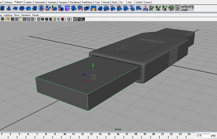Click the purple Subdiv Proxy cube icon
This screenshot has height=139, width=217.
(x=67, y=8)
